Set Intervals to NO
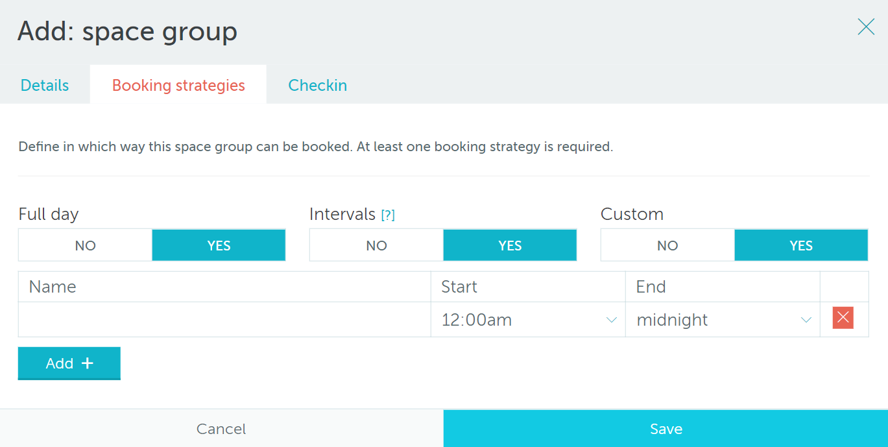The width and height of the screenshot is (888, 447). tap(376, 245)
